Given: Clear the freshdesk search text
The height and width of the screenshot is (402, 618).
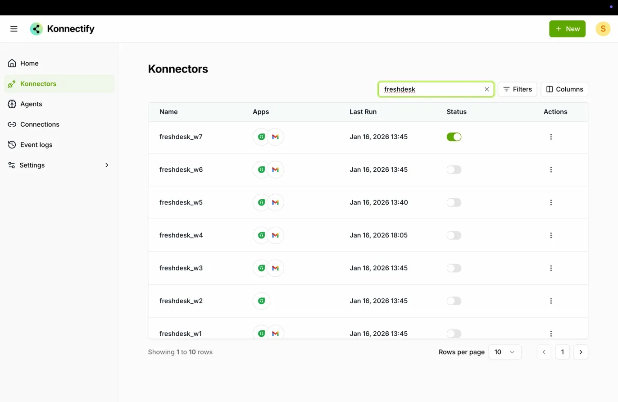Looking at the screenshot, I should [486, 89].
